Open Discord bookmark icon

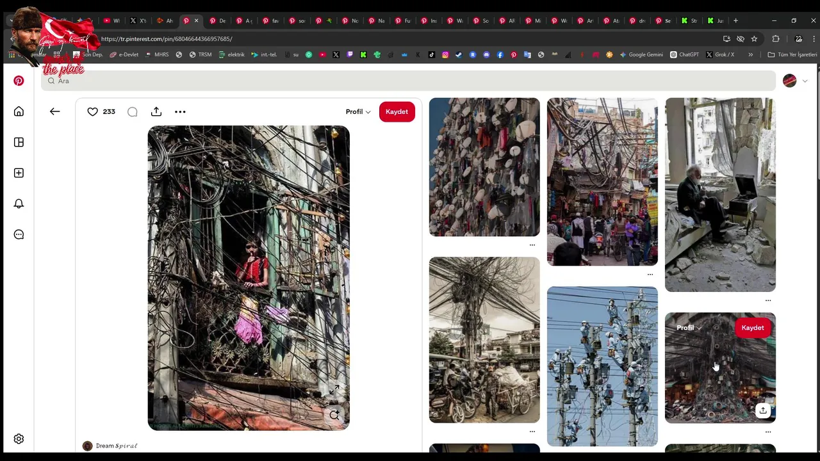(486, 54)
